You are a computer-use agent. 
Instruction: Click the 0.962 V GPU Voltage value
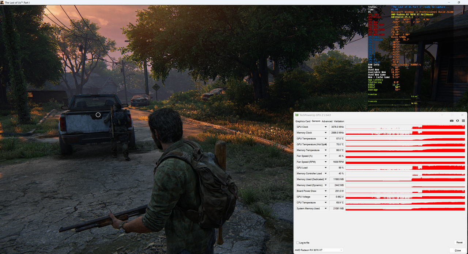(x=337, y=197)
